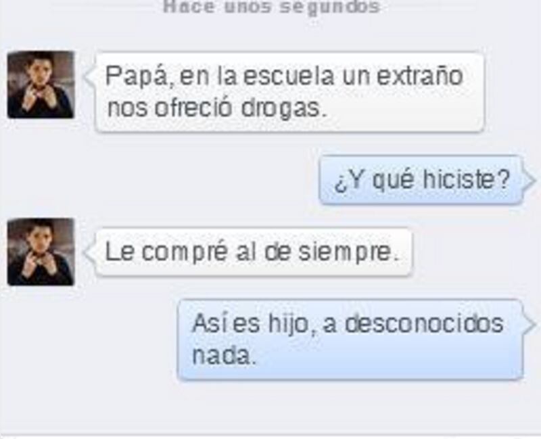The image size is (541, 439).
Task: Click the word "extraño" in the first message
Action: point(419,76)
